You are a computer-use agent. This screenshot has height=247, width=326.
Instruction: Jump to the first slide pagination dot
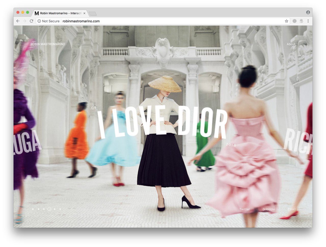(33, 209)
